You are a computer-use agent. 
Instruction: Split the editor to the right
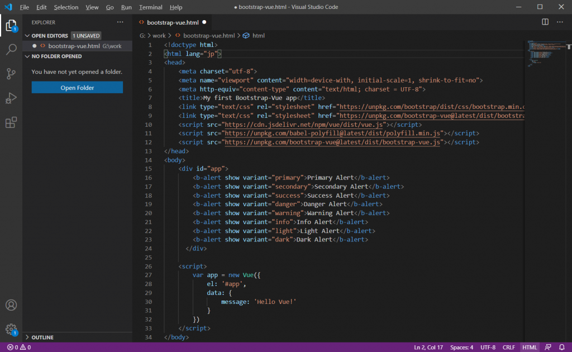[x=545, y=22]
